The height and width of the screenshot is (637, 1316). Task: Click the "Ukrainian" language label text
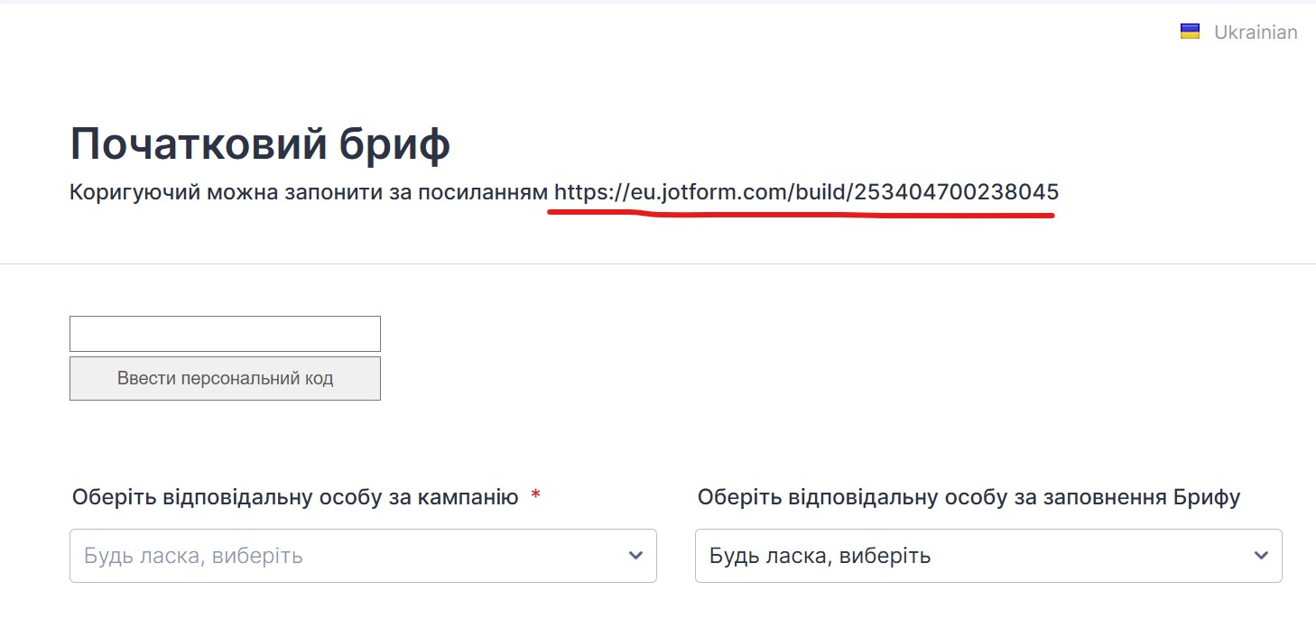coord(1256,32)
